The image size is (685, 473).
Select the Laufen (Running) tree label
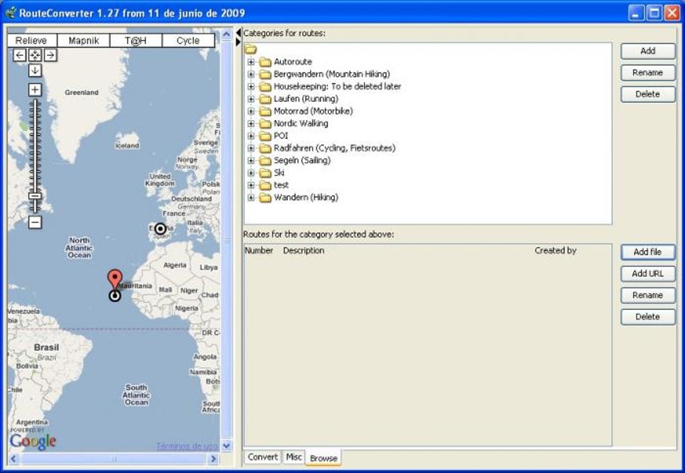point(306,99)
